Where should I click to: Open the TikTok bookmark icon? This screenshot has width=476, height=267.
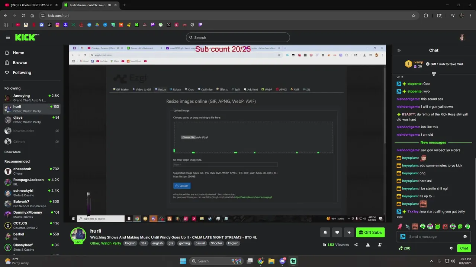(x=49, y=25)
